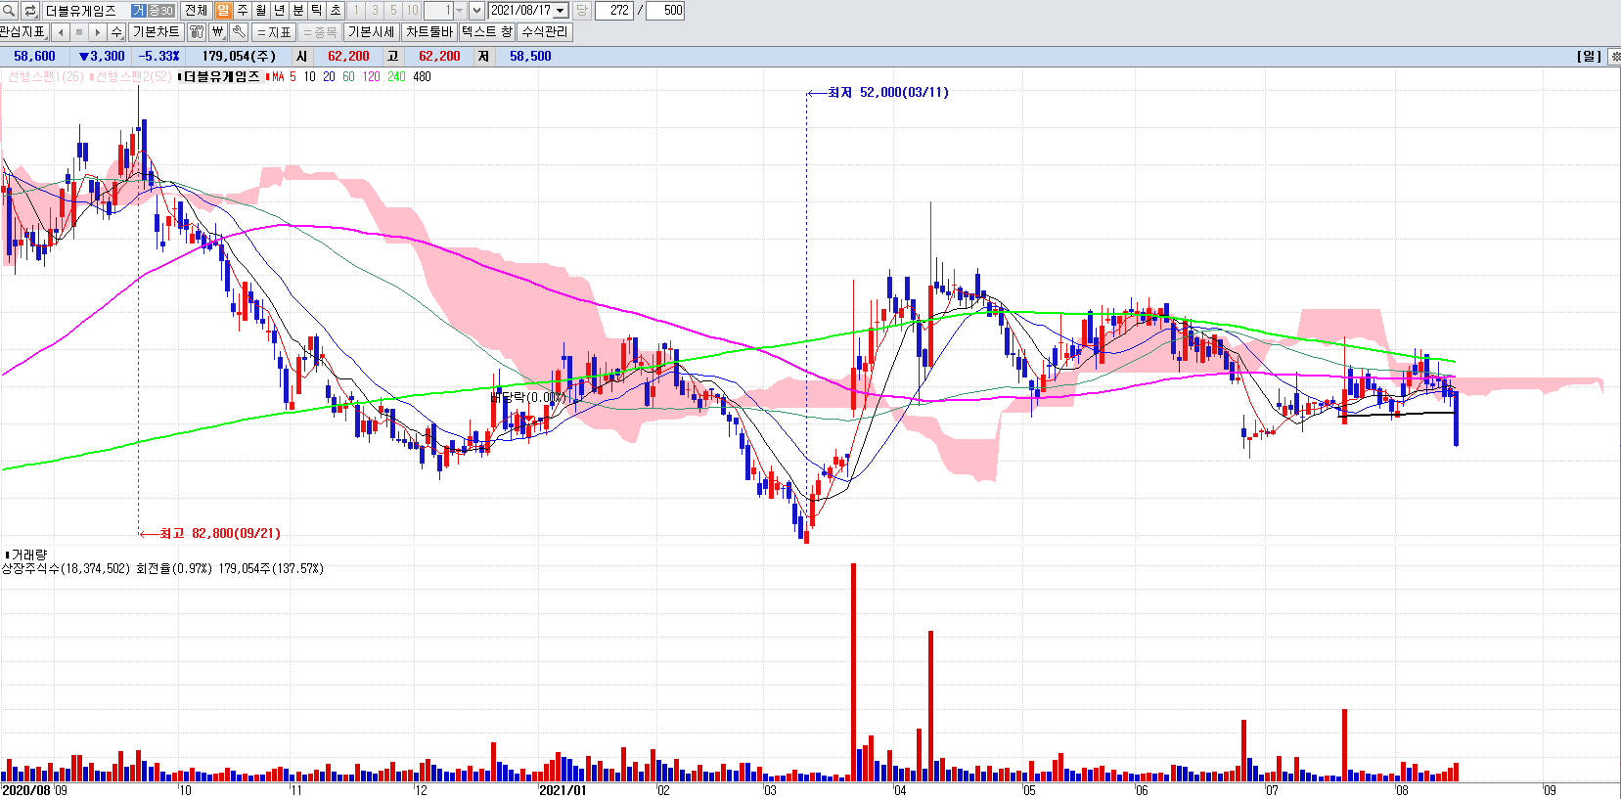This screenshot has width=1621, height=799.
Task: Click the 선행스팬1(26) legend label
Action: point(45,76)
